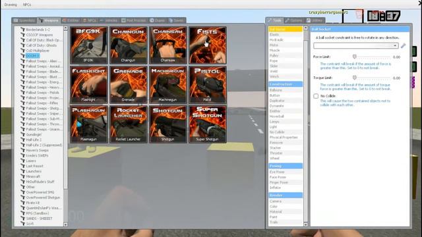
Task: Collapse the Render tool category
Action: click(x=286, y=196)
